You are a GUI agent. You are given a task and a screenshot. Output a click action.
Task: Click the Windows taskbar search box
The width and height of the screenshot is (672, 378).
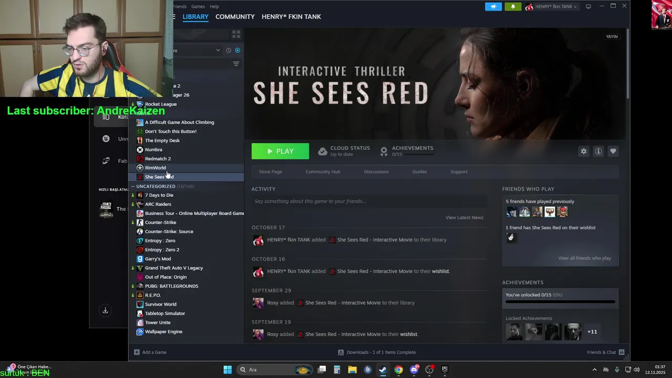(276, 370)
